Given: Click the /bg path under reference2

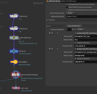Looking at the screenshot, I should [x=20, y=31].
